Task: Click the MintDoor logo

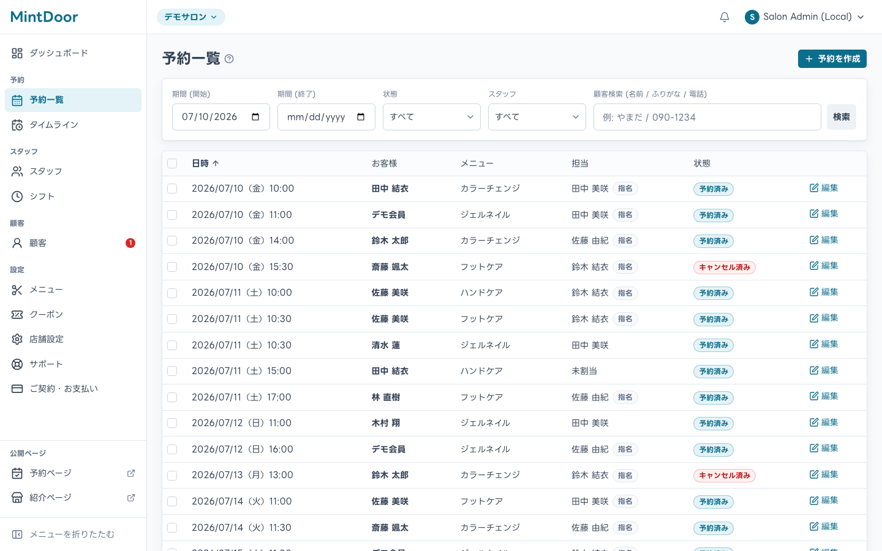Action: tap(44, 17)
